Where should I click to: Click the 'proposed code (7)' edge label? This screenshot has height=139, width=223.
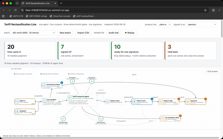(101, 93)
